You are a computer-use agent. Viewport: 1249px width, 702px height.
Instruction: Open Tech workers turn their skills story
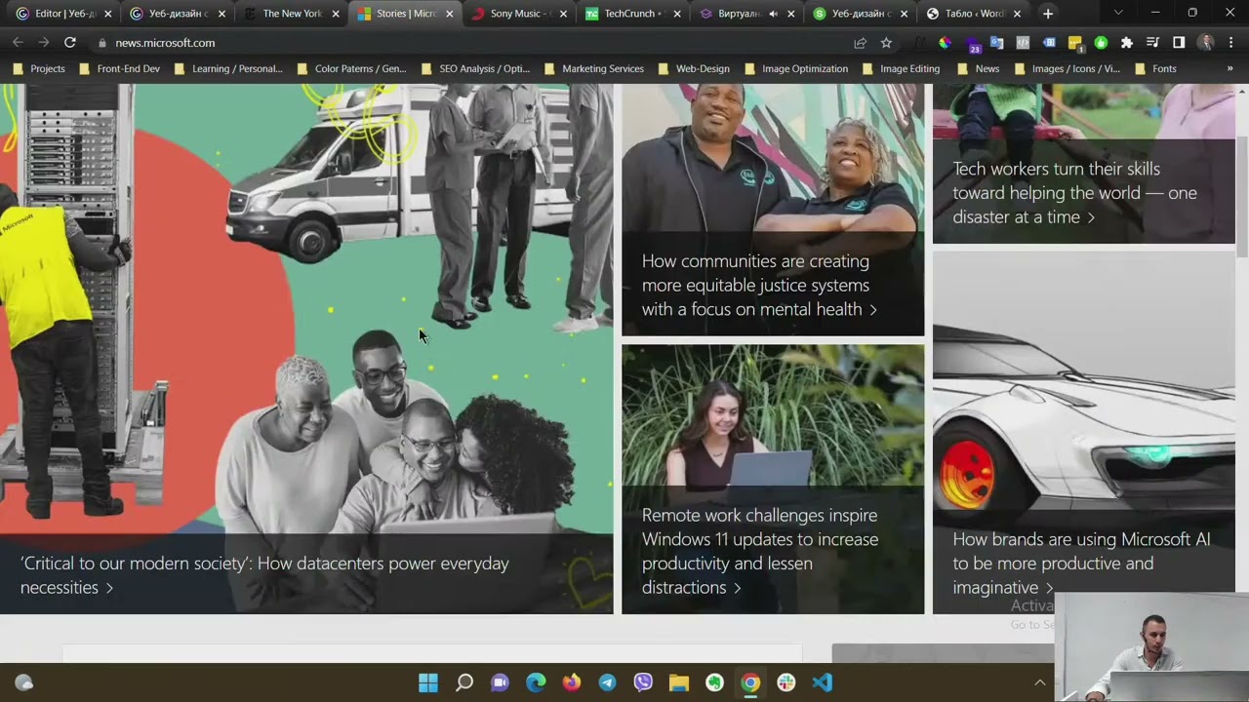1074,193
